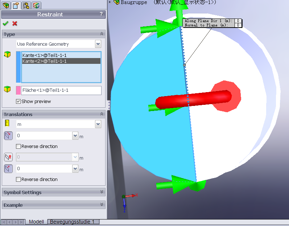289x226 pixels.
Task: Select Kante<2>@Teil1-1-1 in the list
Action: tap(61, 61)
